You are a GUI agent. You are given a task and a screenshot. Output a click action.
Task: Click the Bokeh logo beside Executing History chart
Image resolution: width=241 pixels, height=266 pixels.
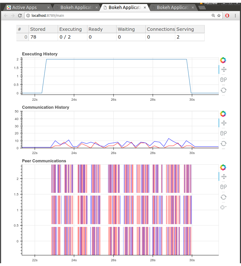[x=223, y=60]
